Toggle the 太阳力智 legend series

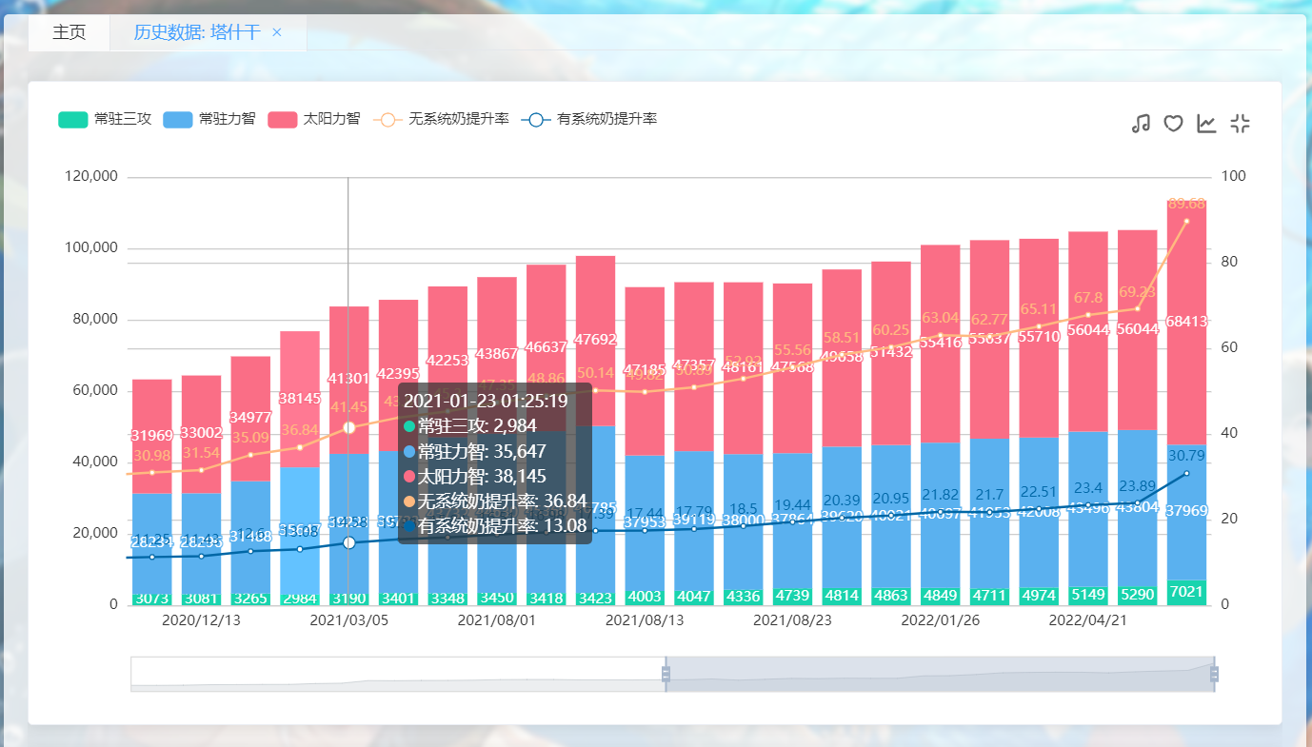[314, 119]
